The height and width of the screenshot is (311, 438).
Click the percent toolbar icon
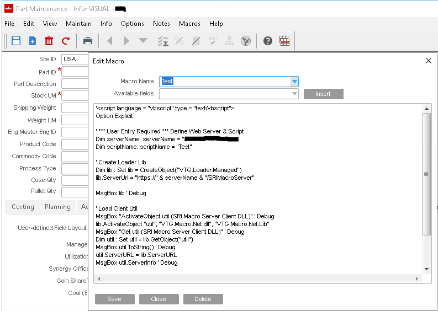(x=180, y=41)
